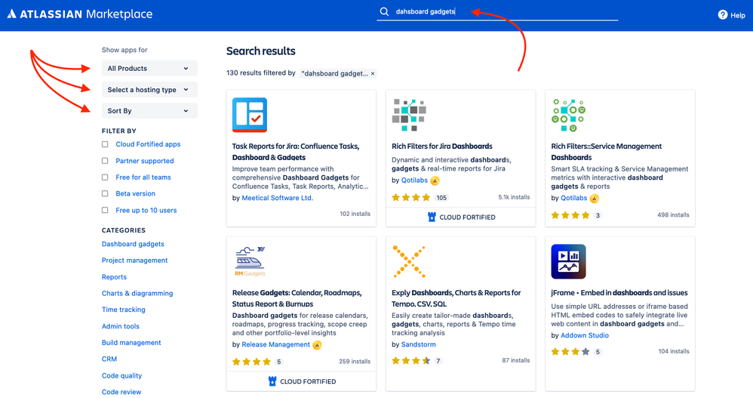Open Exply Dashboards, Charts & Reports title

(456, 298)
